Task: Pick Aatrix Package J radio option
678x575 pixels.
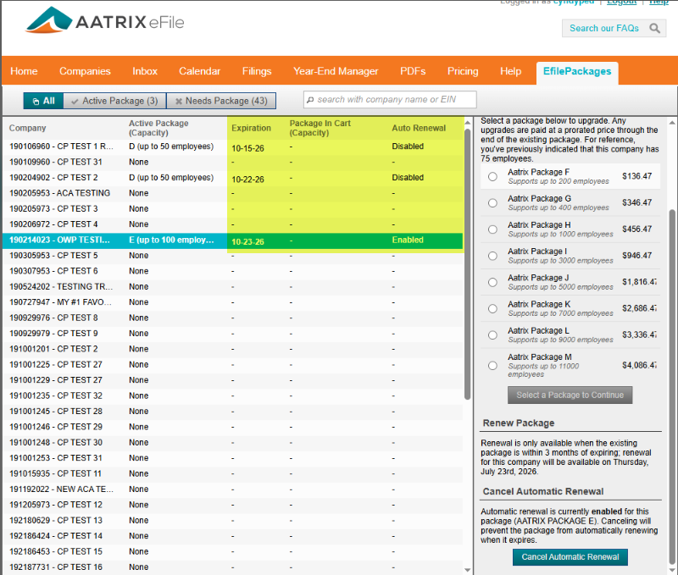Action: [492, 282]
